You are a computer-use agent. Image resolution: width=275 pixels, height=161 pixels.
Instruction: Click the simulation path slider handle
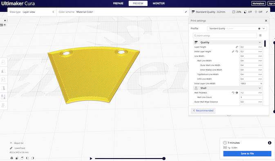[164, 159]
